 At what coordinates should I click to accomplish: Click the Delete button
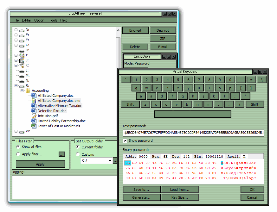coord(135,47)
